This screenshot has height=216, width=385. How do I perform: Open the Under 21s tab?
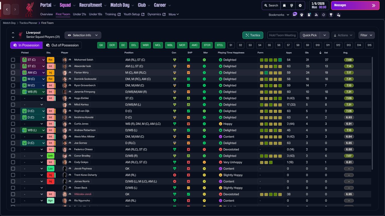click(x=79, y=14)
